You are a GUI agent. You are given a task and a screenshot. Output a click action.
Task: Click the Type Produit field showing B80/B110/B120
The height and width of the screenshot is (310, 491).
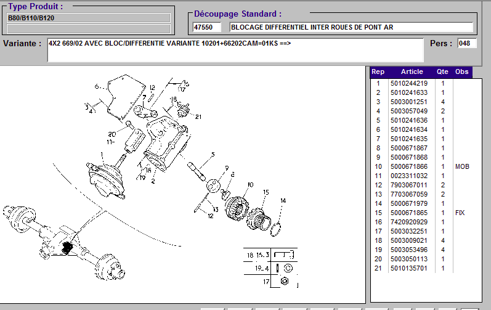pos(88,18)
